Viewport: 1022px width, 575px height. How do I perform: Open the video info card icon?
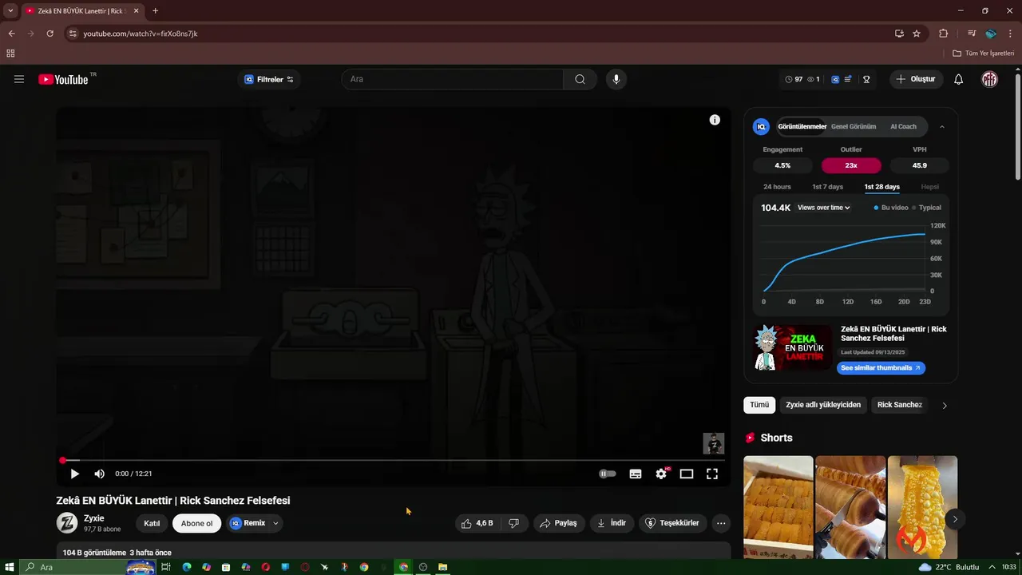pyautogui.click(x=715, y=120)
